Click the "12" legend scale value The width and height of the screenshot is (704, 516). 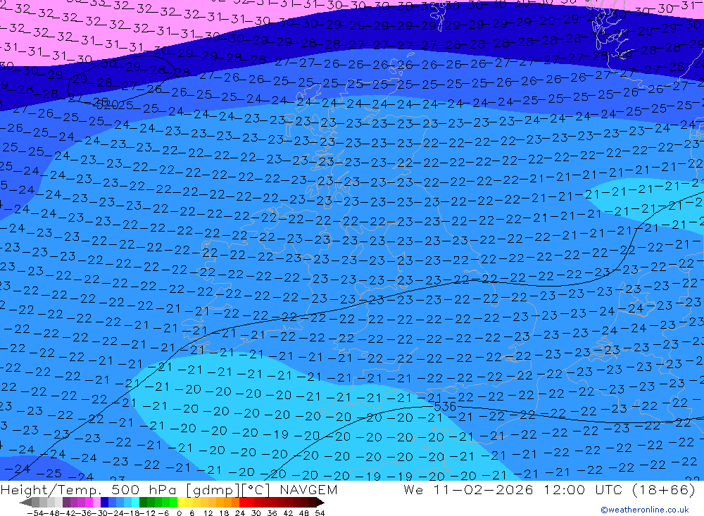(x=208, y=513)
